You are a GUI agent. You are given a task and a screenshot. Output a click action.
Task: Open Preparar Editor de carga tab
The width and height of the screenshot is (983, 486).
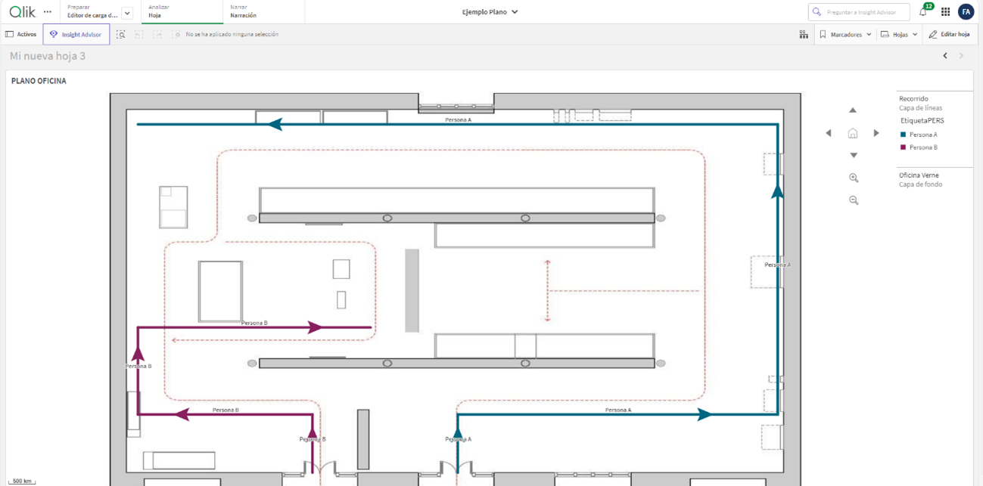[x=92, y=11]
